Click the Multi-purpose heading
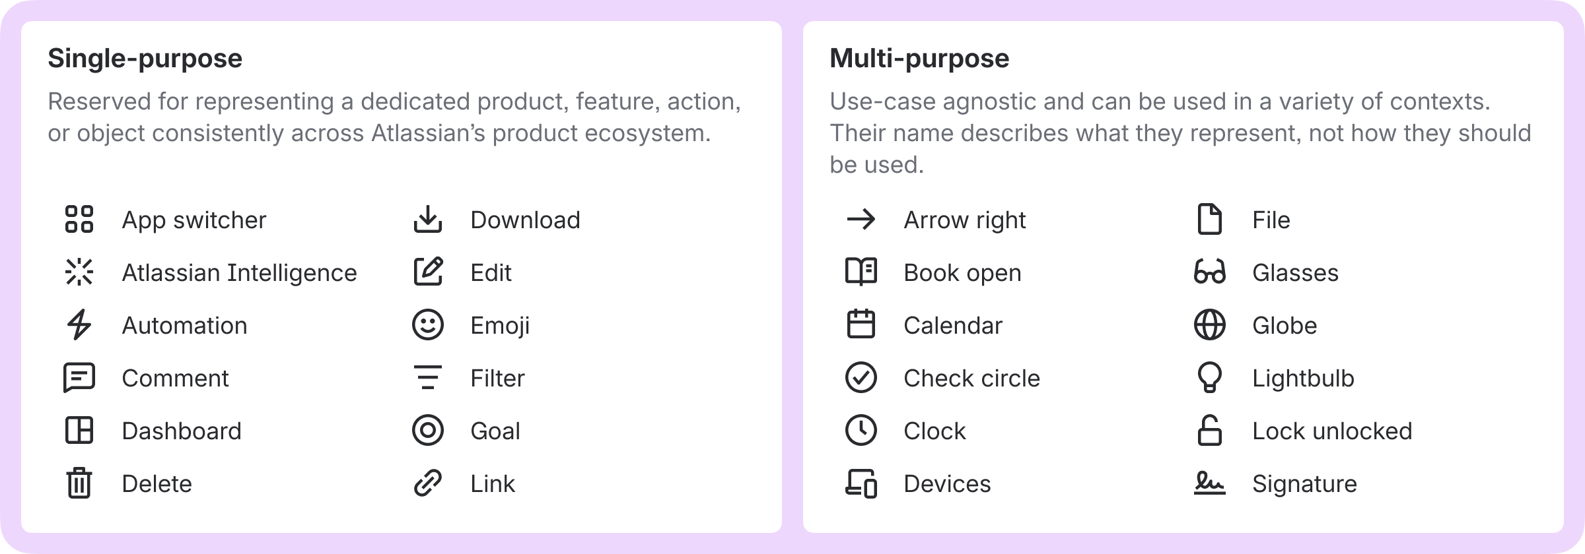 [919, 59]
